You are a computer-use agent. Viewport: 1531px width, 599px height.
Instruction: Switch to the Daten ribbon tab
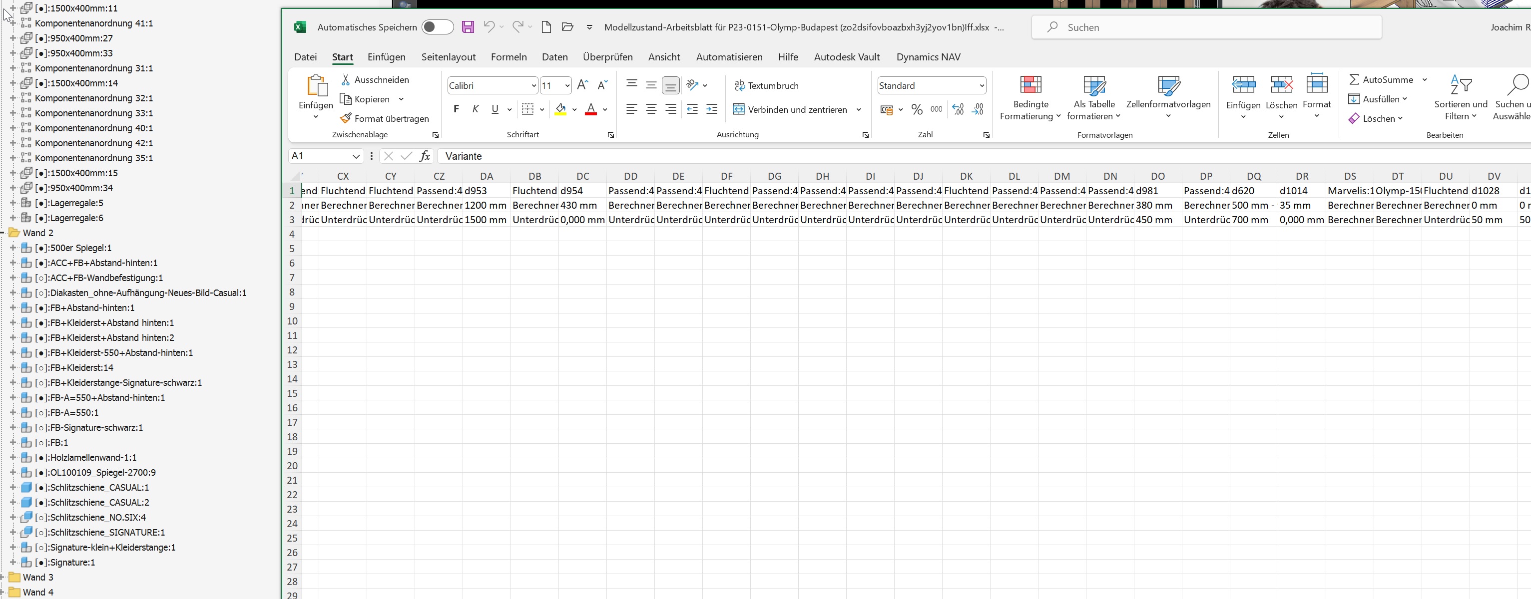(x=554, y=57)
